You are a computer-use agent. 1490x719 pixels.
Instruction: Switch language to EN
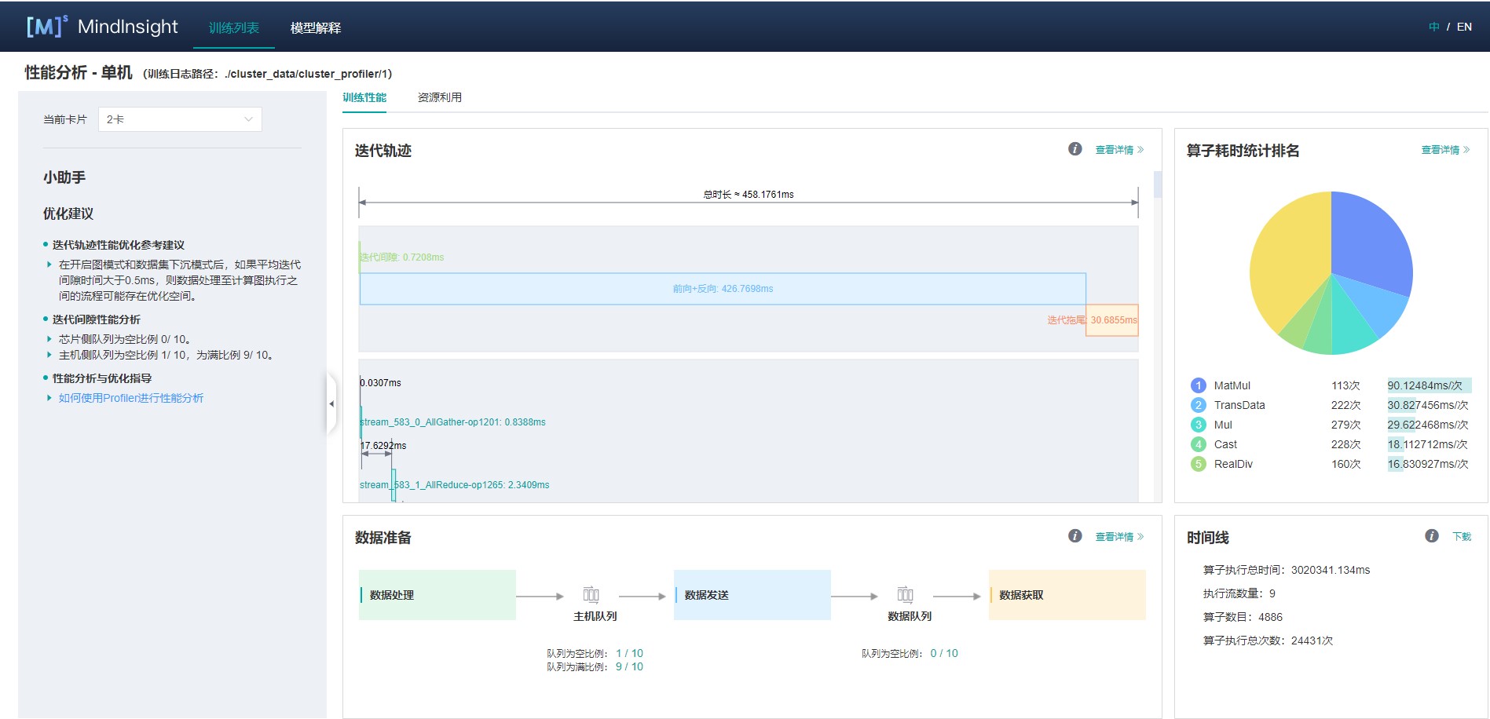1464,27
